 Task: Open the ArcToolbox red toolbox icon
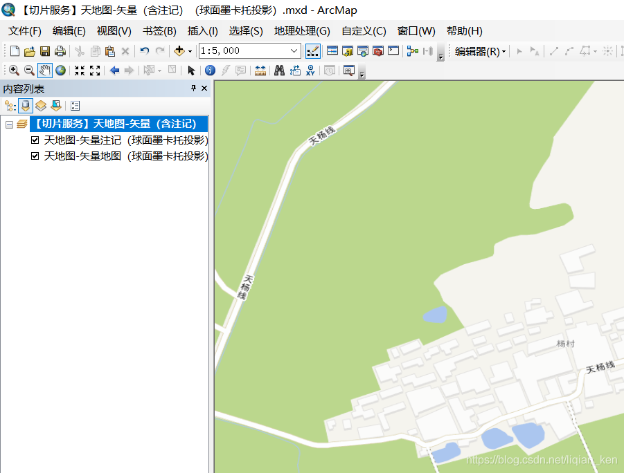378,51
